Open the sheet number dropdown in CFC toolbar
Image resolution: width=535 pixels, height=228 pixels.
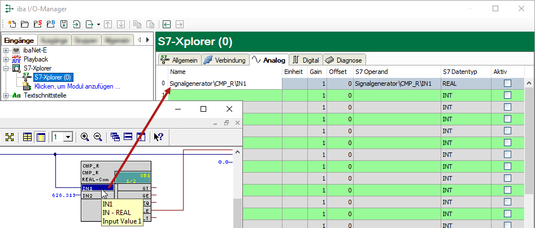[68, 137]
